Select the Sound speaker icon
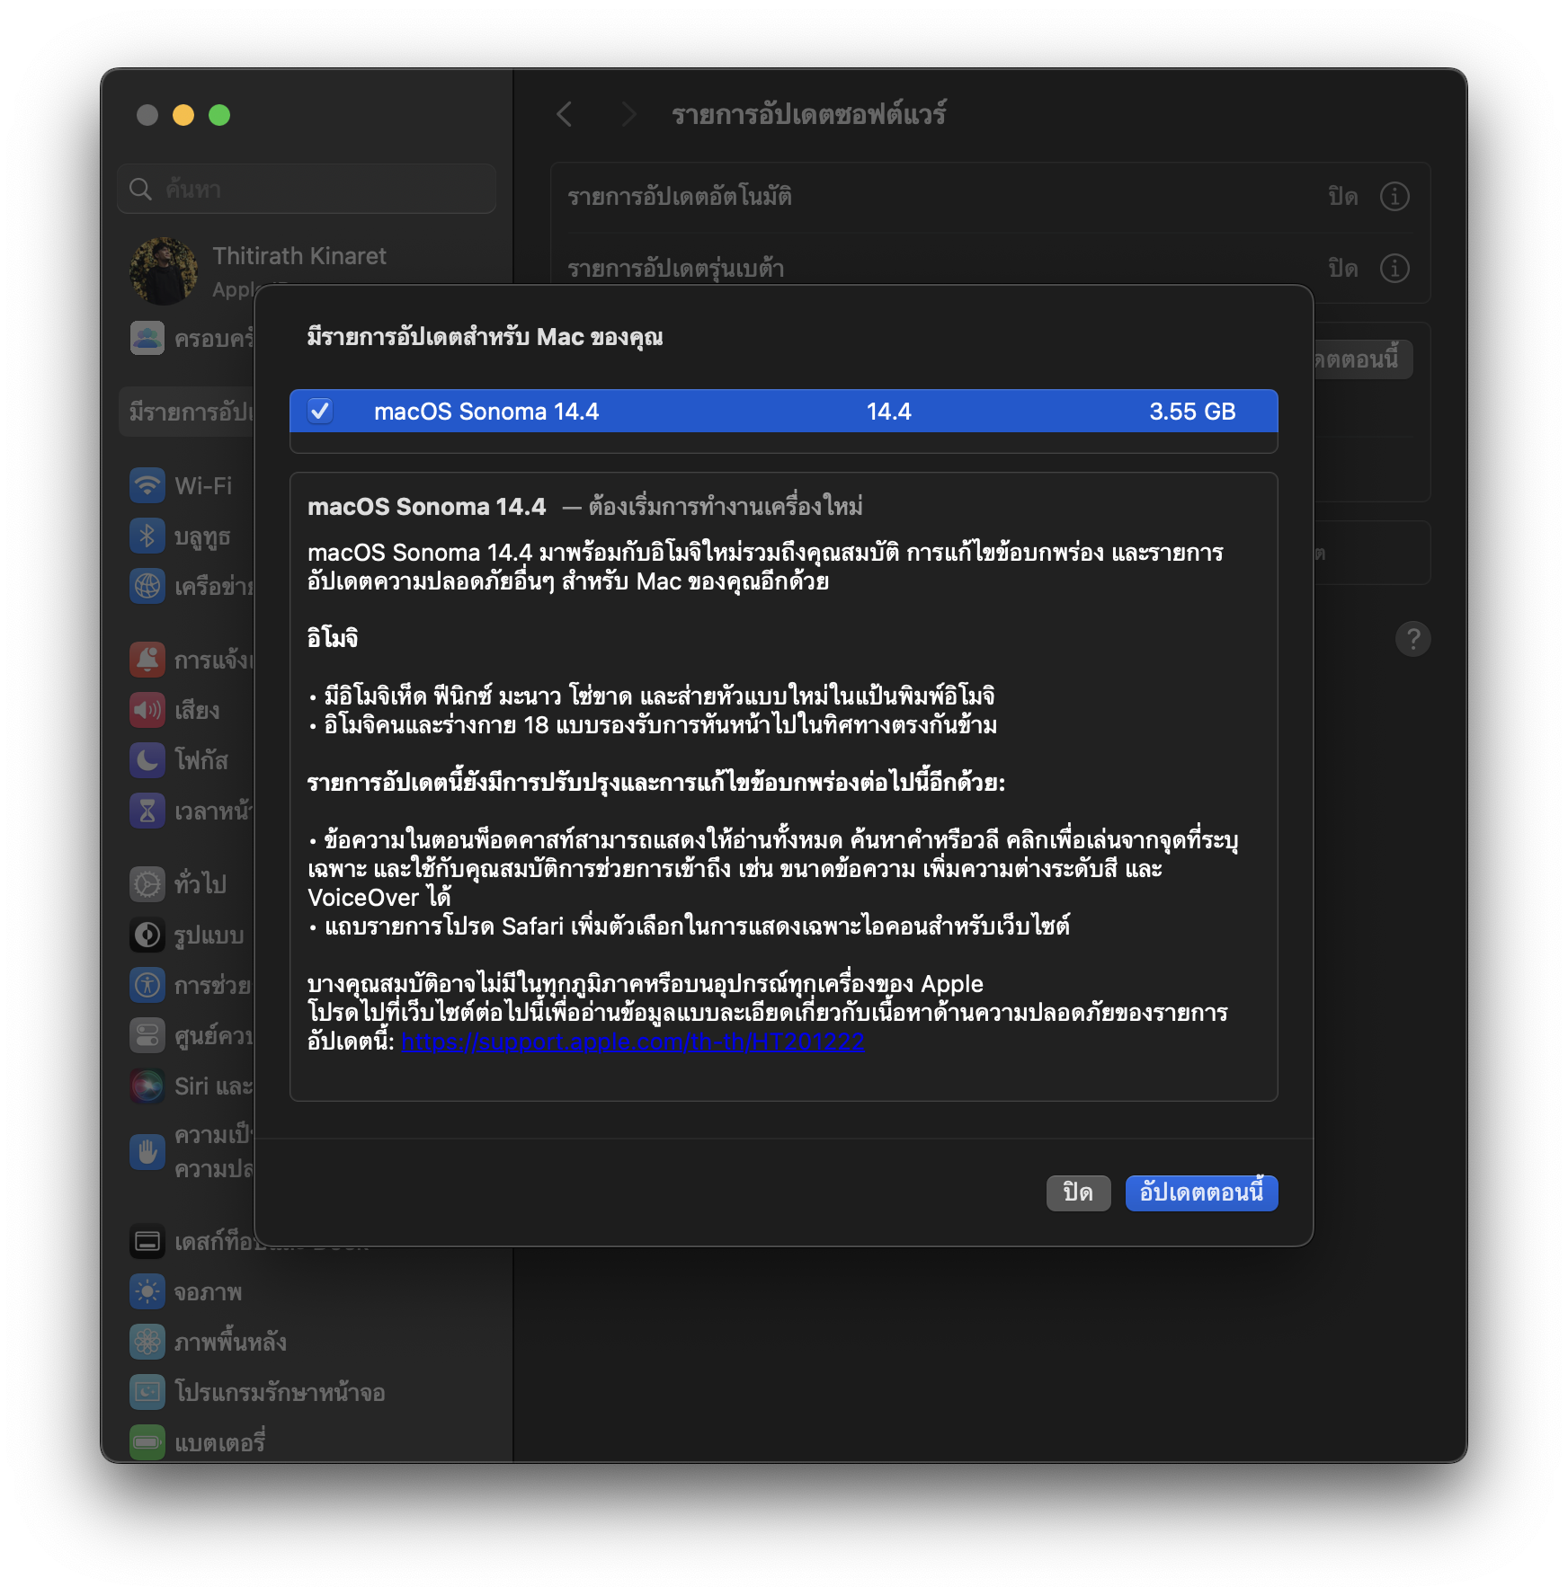 pyautogui.click(x=147, y=710)
